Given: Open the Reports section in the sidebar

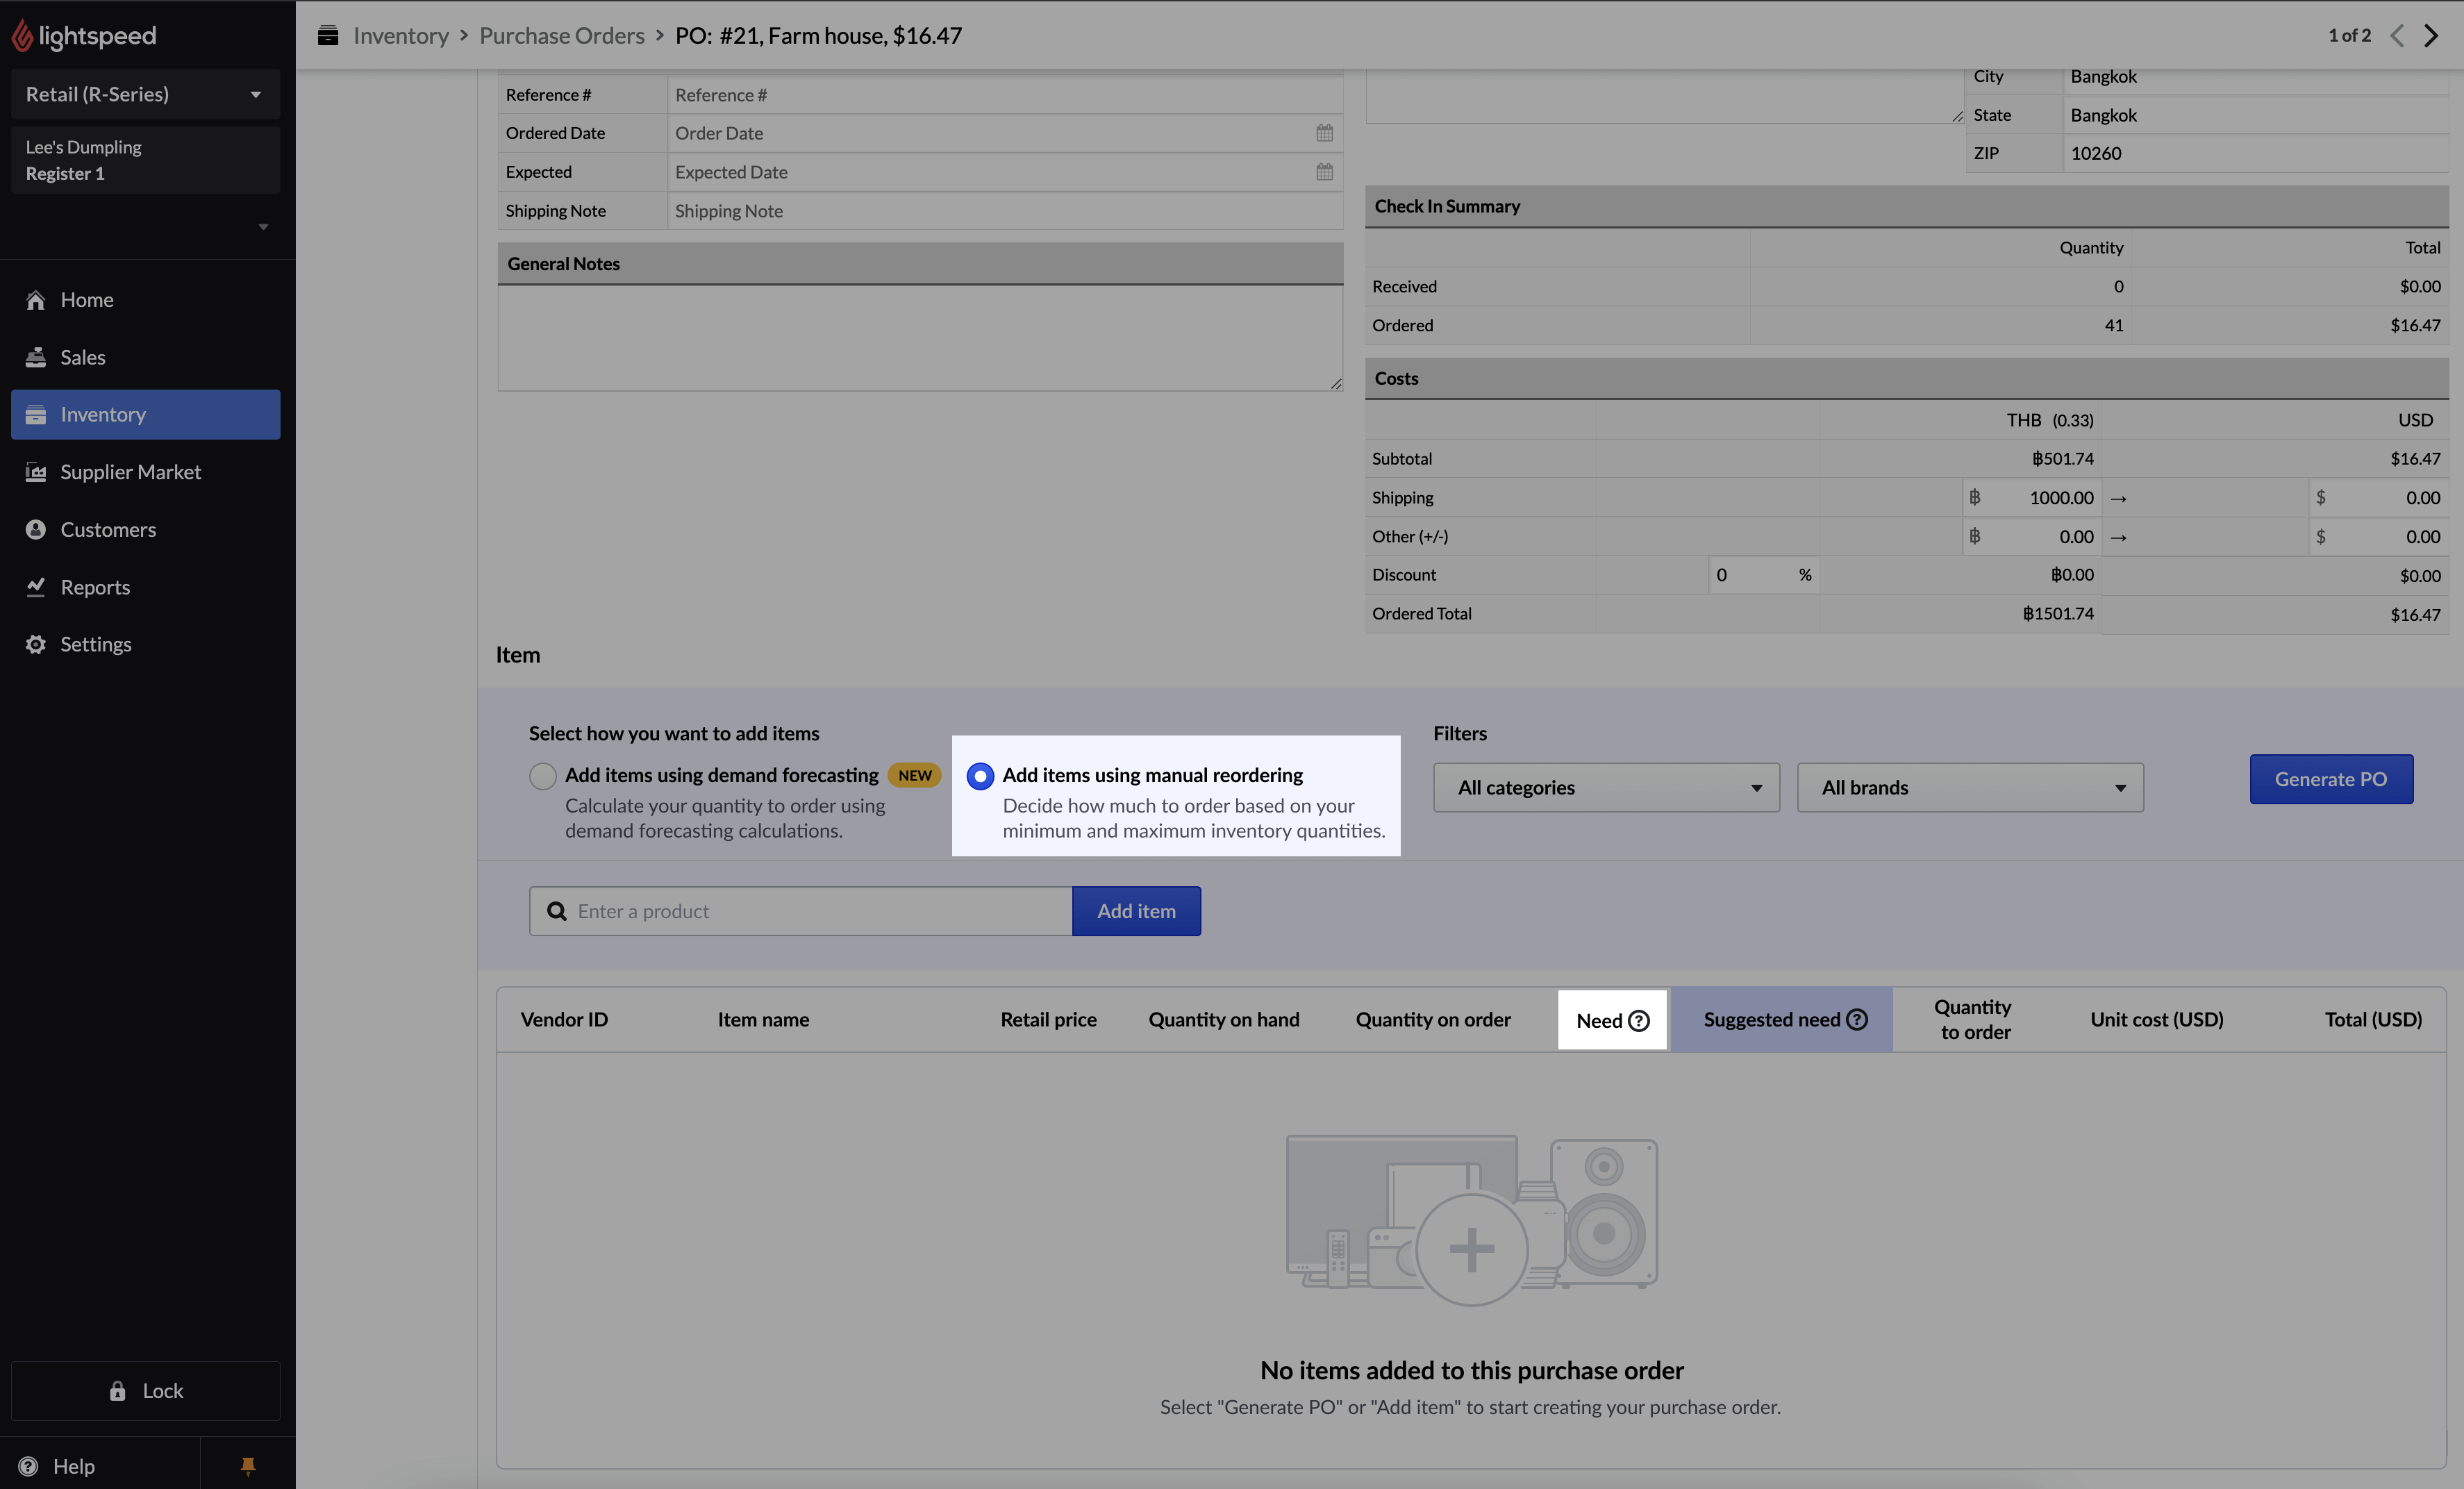Looking at the screenshot, I should click(x=95, y=587).
